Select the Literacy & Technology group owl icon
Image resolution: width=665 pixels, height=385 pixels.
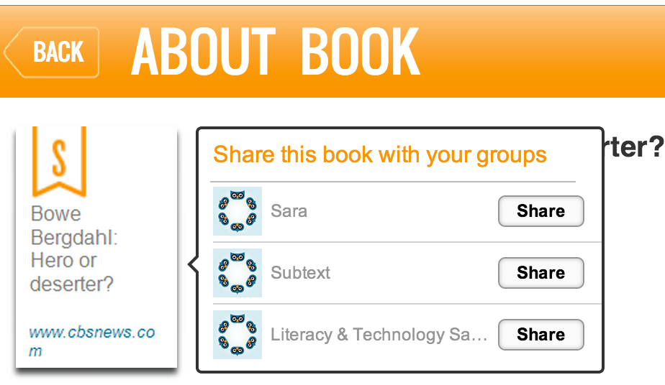tap(237, 335)
